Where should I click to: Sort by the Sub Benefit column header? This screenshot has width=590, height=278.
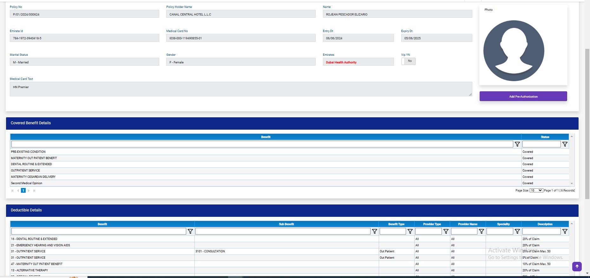pos(286,224)
